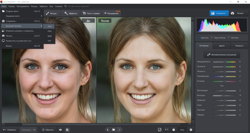Click the fit-to-screen icon
This screenshot has width=250, height=133.
point(159,129)
